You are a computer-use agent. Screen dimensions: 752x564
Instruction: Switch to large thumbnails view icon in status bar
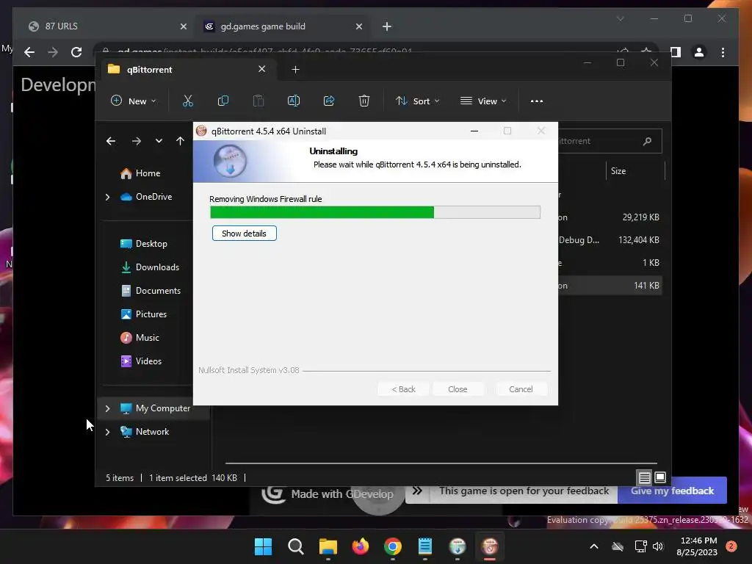pos(660,477)
